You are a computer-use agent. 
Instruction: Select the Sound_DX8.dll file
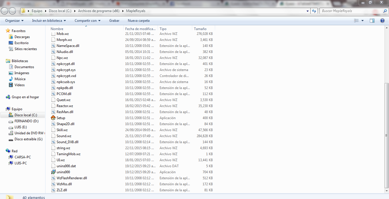pos(68,142)
